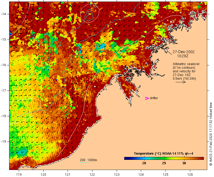Select the colorbar title 'Temperature (°C) NOAA 14'
The width and height of the screenshot is (214, 177).
(155, 154)
